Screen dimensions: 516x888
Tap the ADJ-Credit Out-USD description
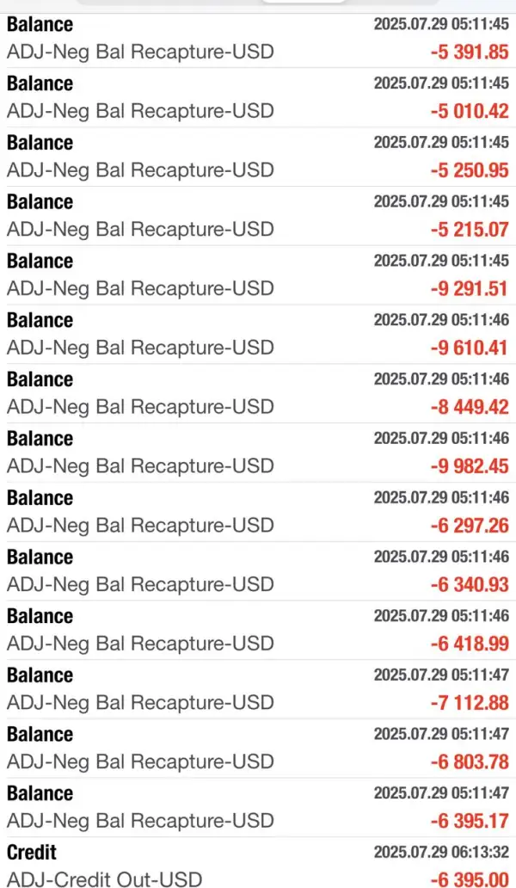pos(104,879)
